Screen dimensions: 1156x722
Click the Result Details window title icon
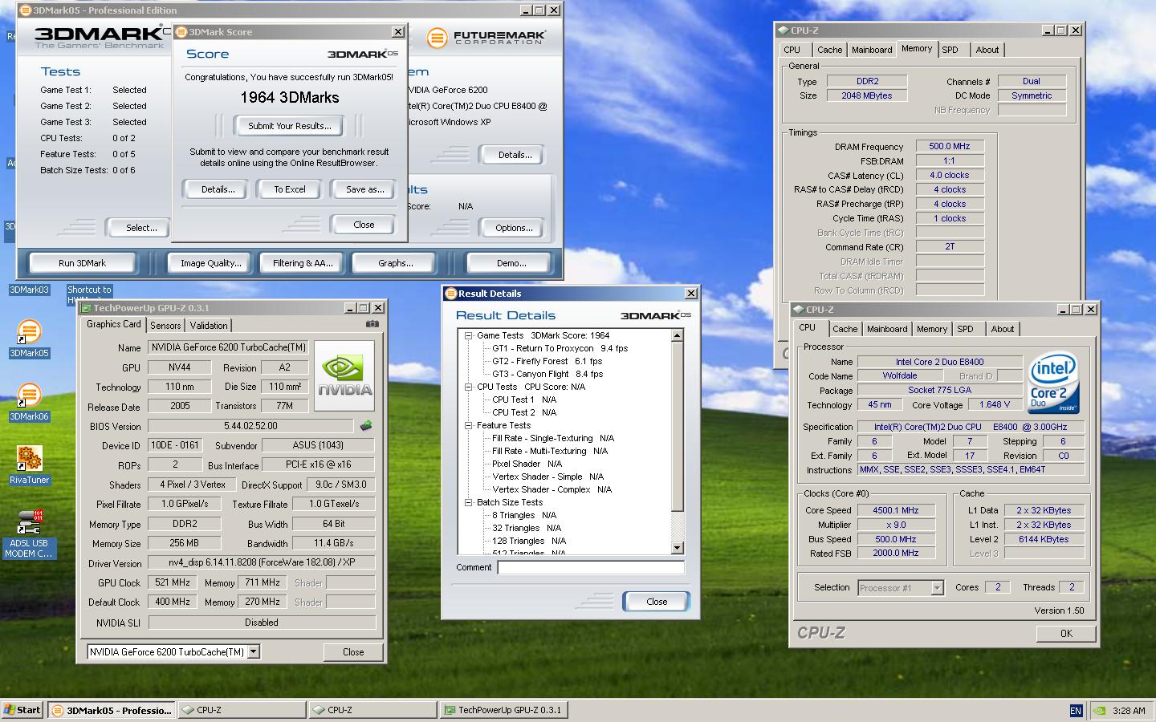click(x=450, y=294)
